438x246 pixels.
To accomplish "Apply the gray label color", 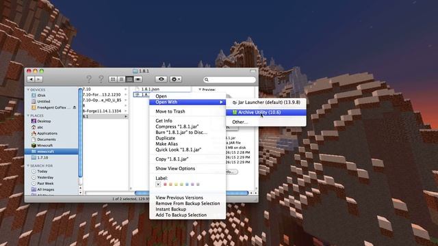I will [x=198, y=184].
